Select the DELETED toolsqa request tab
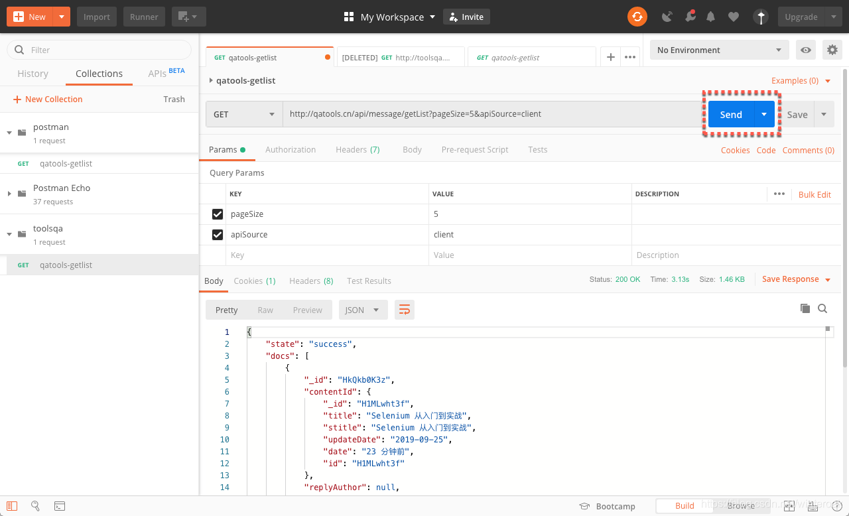This screenshot has height=516, width=849. click(401, 58)
